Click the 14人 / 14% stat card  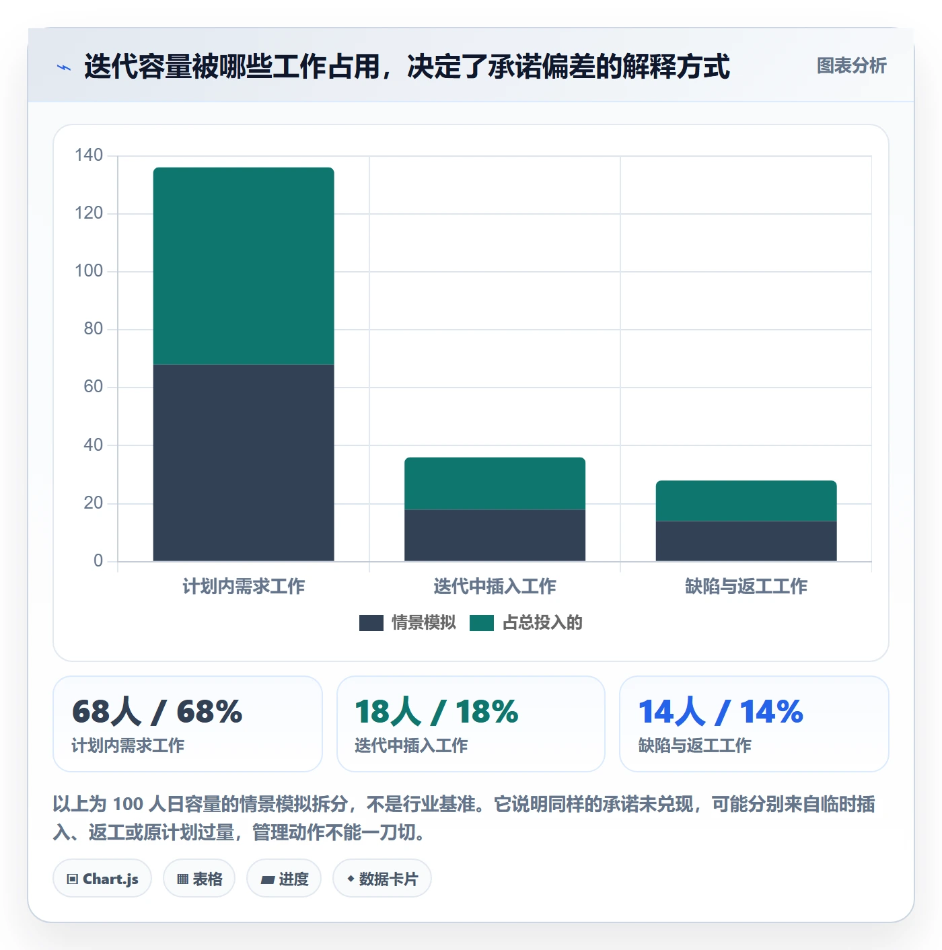coord(754,724)
